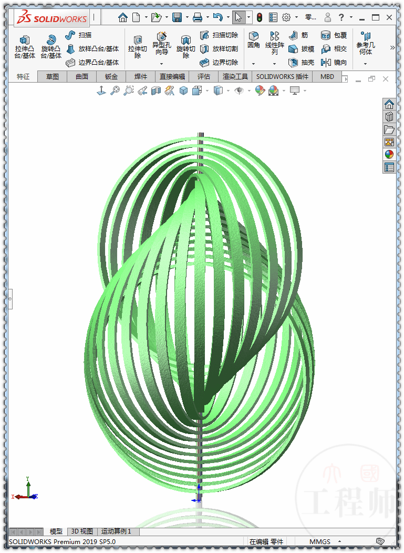
Task: Choose the Shell tool (抽壳)
Action: tap(301, 63)
